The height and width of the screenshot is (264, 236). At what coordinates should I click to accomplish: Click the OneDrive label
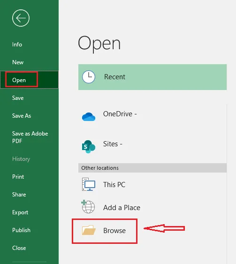tap(120, 114)
